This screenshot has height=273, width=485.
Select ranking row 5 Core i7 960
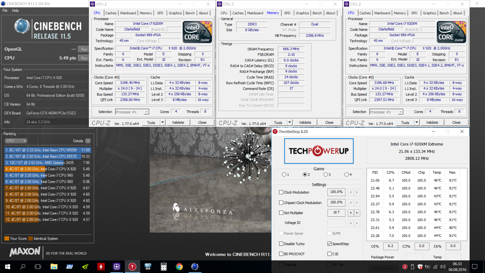pyautogui.click(x=47, y=175)
